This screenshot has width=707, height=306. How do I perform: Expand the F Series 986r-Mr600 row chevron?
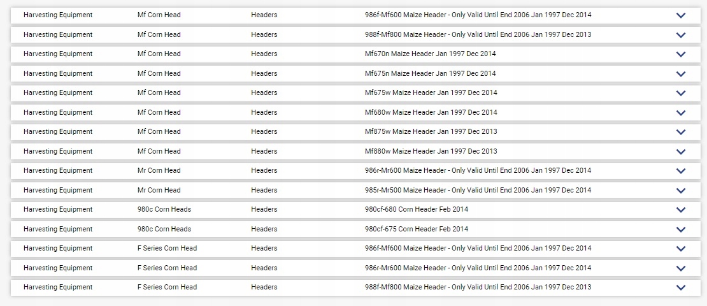681,268
